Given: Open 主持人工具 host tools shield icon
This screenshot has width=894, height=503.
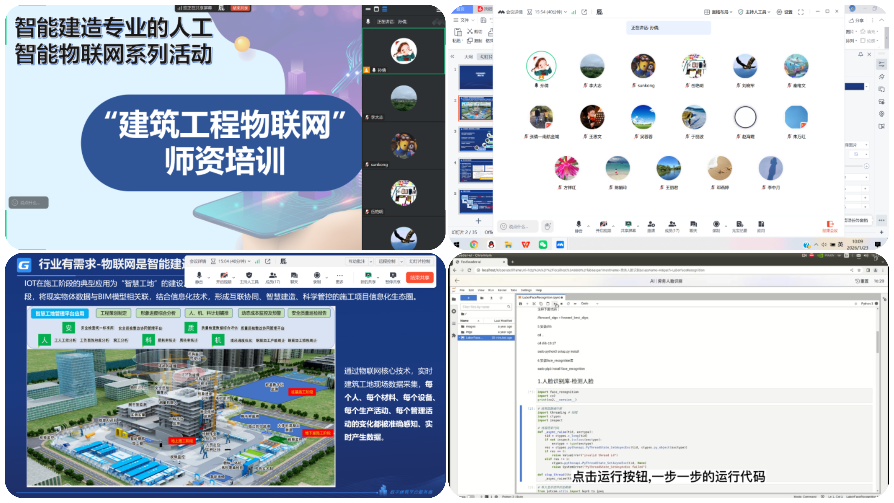Looking at the screenshot, I should point(249,275).
